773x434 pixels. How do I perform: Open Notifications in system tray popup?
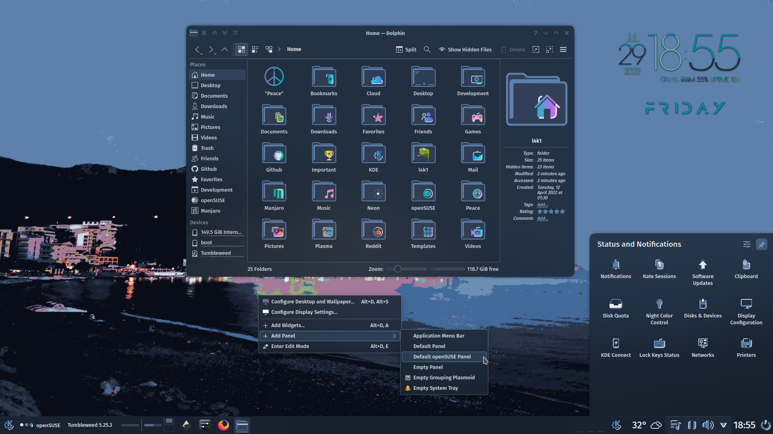[x=616, y=269]
